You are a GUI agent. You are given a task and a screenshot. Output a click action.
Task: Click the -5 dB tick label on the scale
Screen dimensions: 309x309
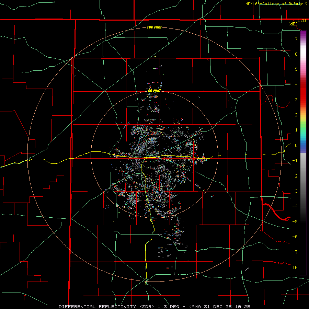point(295,222)
